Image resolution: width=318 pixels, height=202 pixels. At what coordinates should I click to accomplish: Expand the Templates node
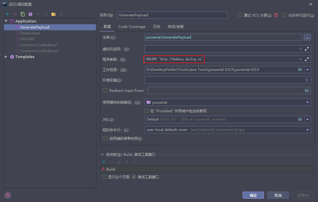click(x=5, y=57)
